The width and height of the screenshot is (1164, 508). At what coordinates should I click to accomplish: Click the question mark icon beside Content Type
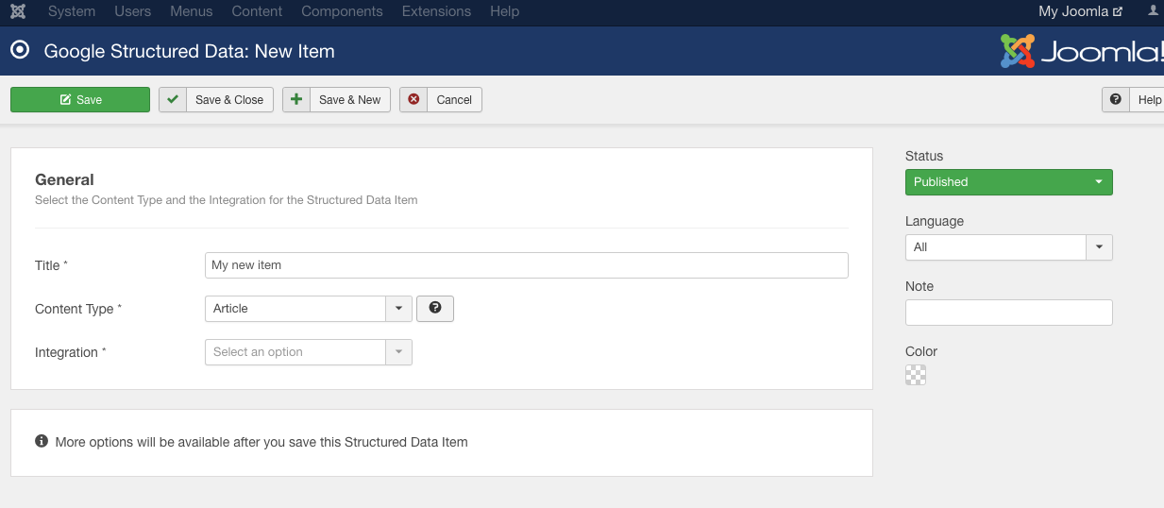[435, 308]
